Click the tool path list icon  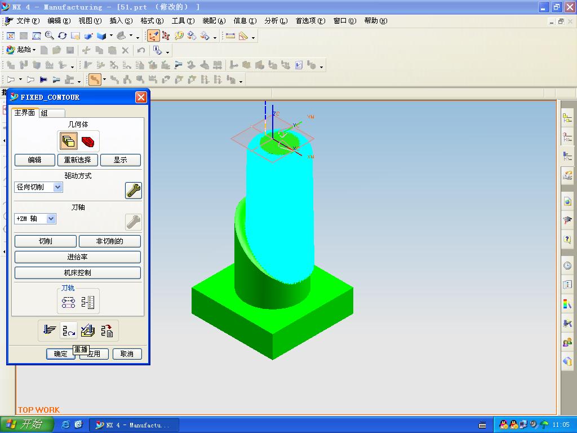click(x=88, y=302)
